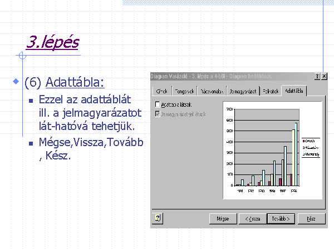Proceed with the Tovább button

coord(281,219)
